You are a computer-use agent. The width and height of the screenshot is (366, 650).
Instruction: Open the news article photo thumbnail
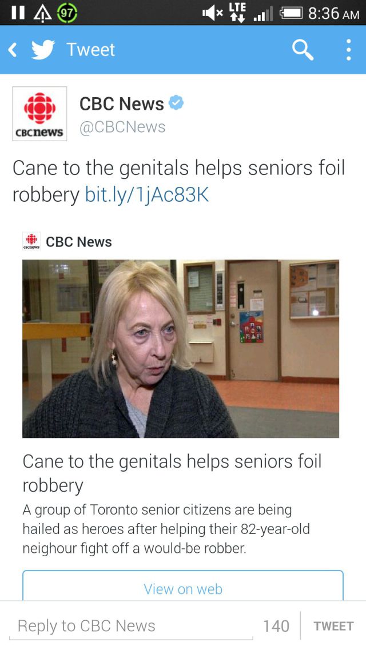click(181, 349)
